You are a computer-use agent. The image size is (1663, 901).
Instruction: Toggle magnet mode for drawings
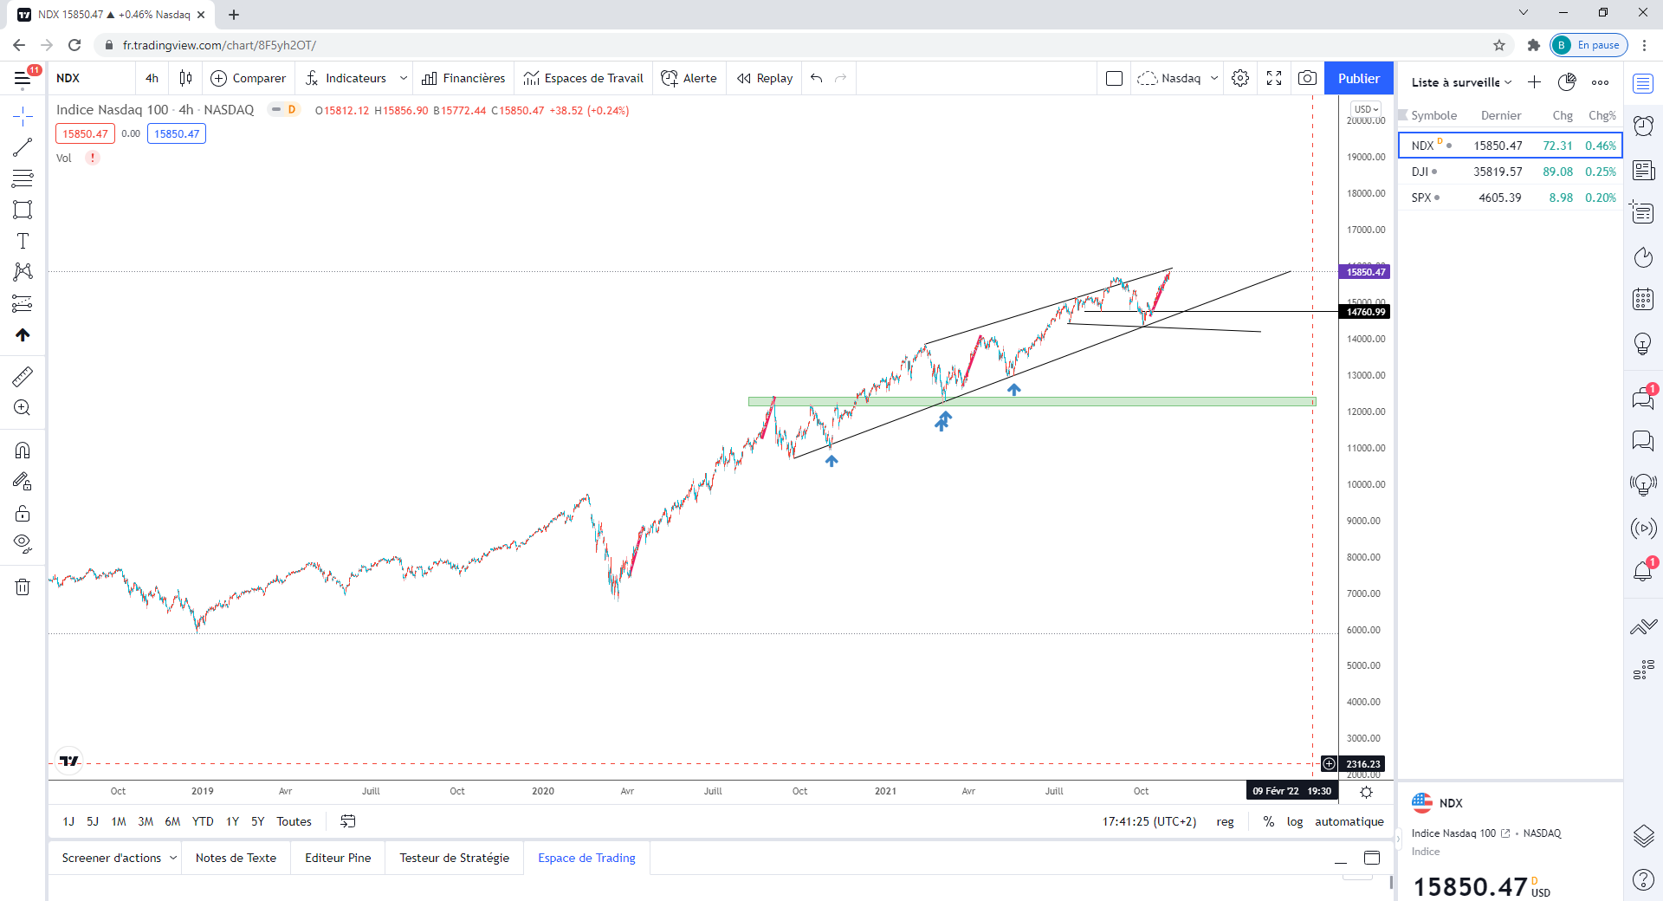pos(23,450)
